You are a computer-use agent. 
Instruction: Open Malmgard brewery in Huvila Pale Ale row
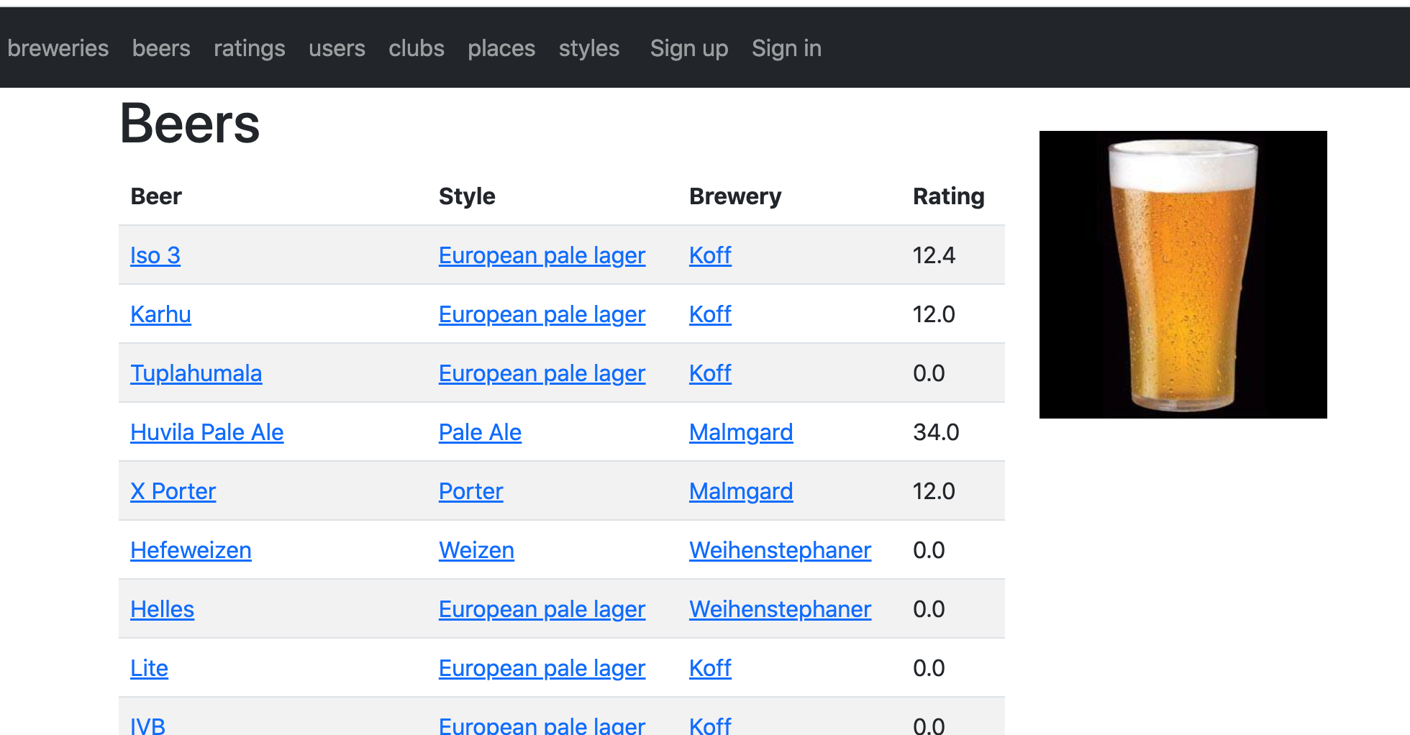[x=741, y=432]
